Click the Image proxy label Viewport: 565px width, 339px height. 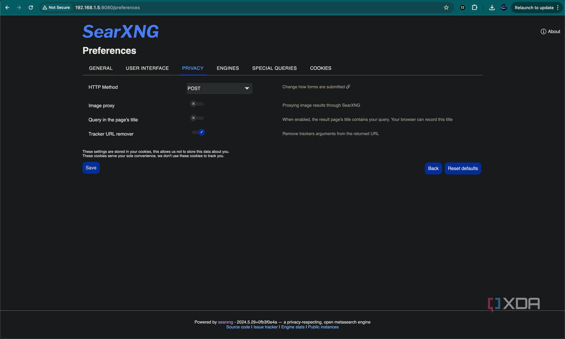point(101,106)
